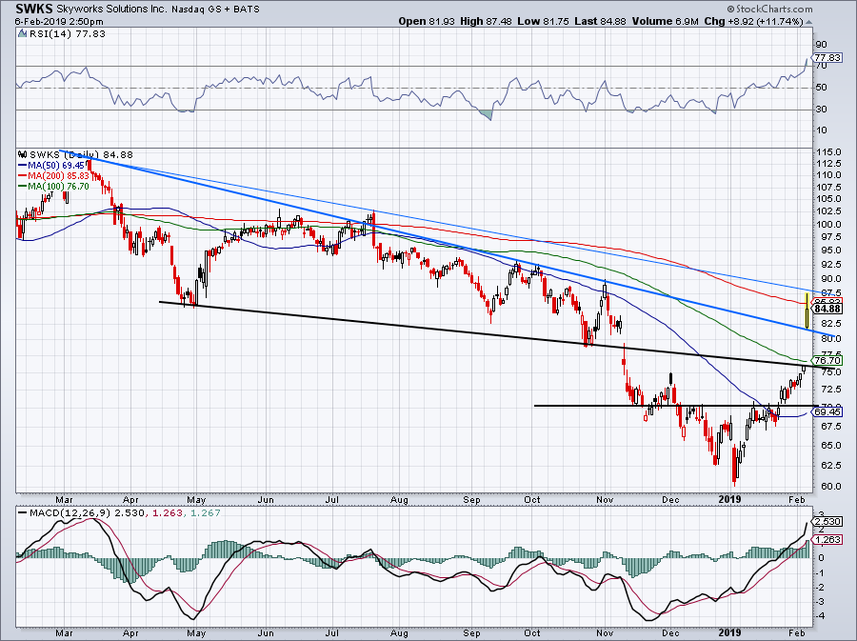Open the StockCharts.com copyright credit
This screenshot has width=857, height=641.
click(x=769, y=9)
